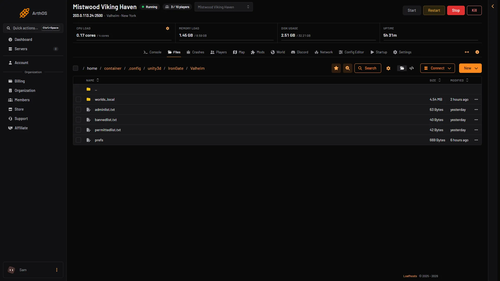
Task: Expand the Connect dropdown
Action: (x=438, y=68)
